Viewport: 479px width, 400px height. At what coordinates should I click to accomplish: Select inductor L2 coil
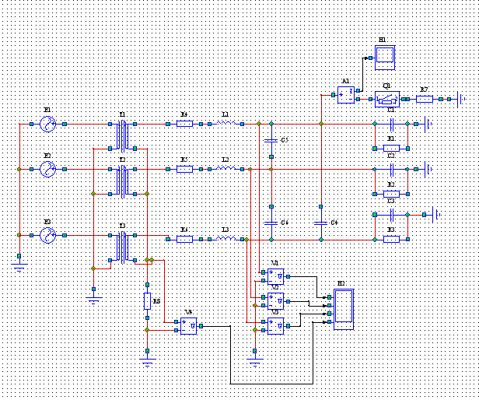[x=226, y=168]
